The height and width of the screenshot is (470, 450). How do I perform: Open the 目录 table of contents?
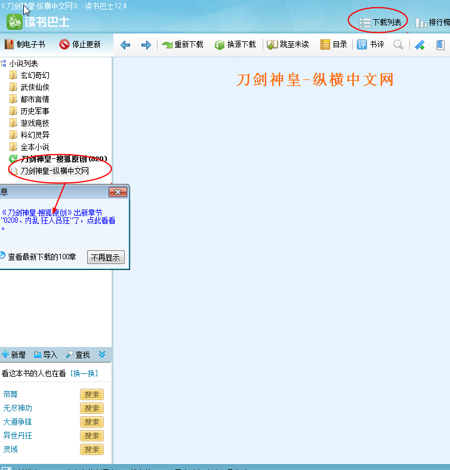[334, 45]
